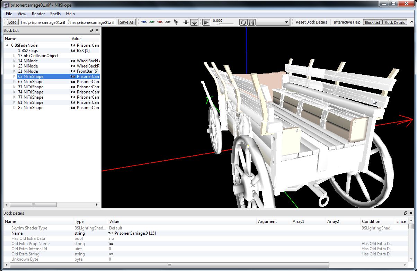Click the Type column header in Block Details
Viewport: 417px width, 271px height.
point(91,222)
